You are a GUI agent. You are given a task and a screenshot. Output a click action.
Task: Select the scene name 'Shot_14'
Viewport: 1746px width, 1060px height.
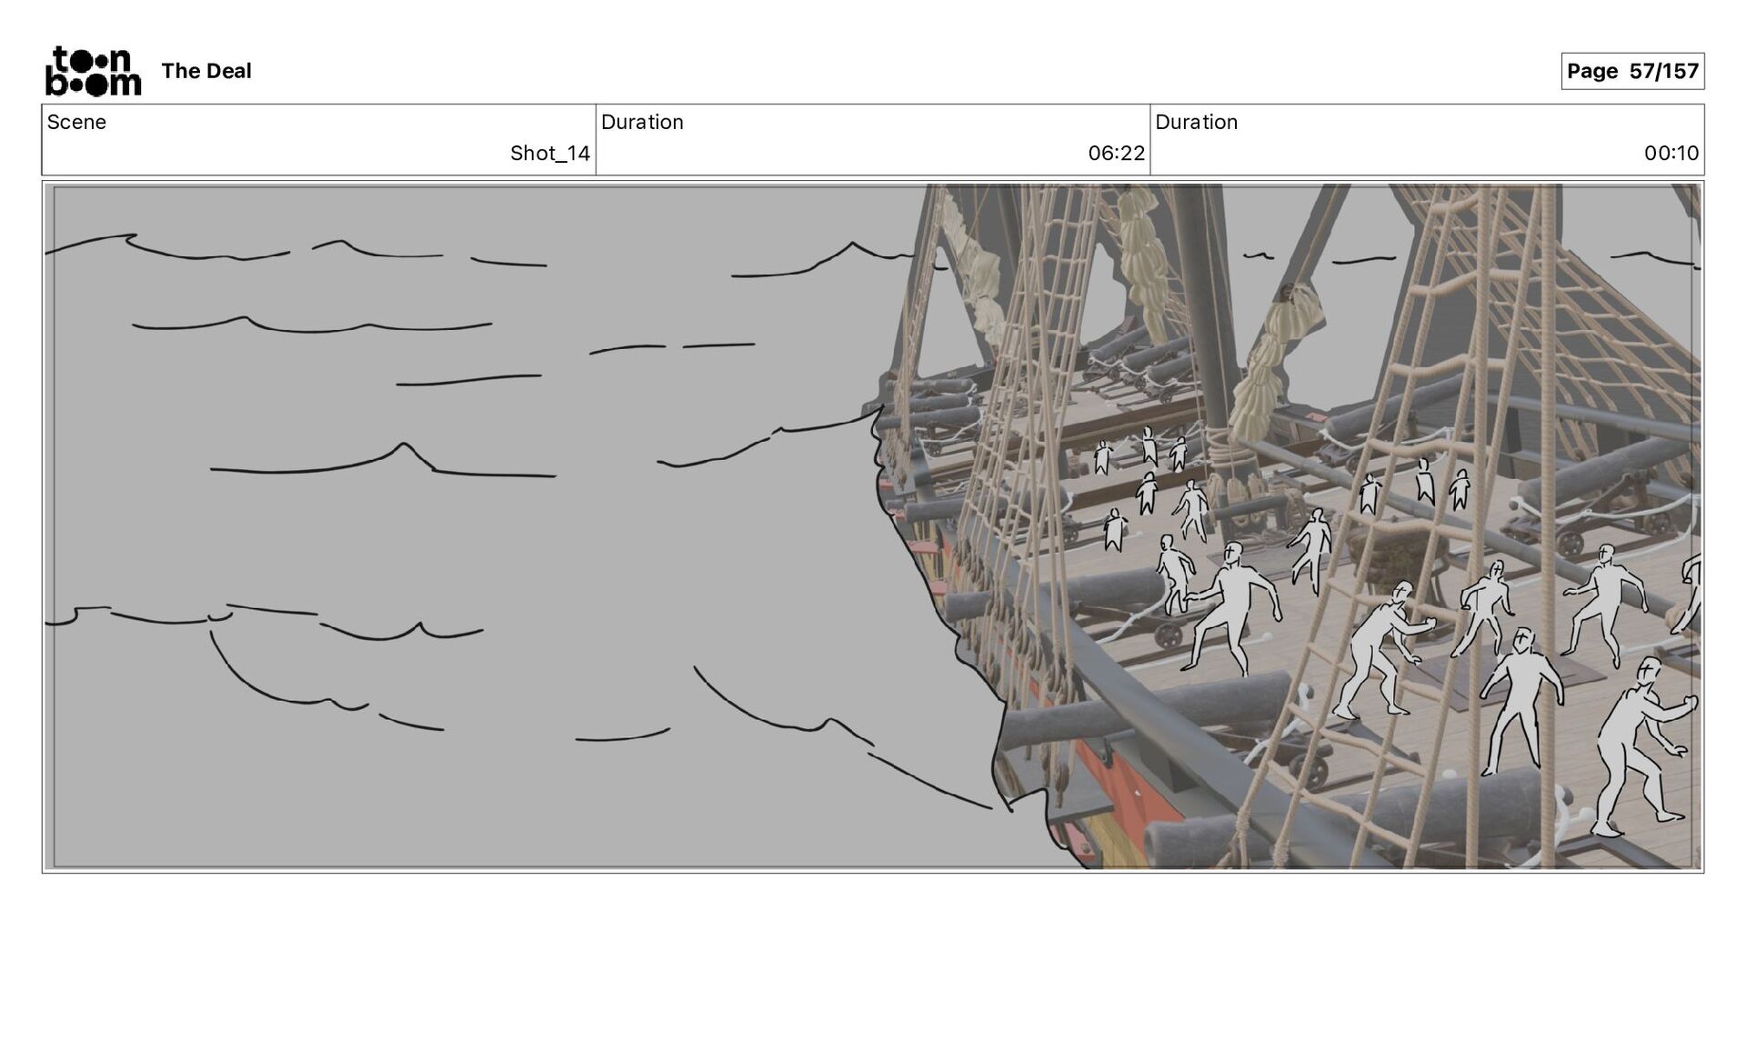550,153
